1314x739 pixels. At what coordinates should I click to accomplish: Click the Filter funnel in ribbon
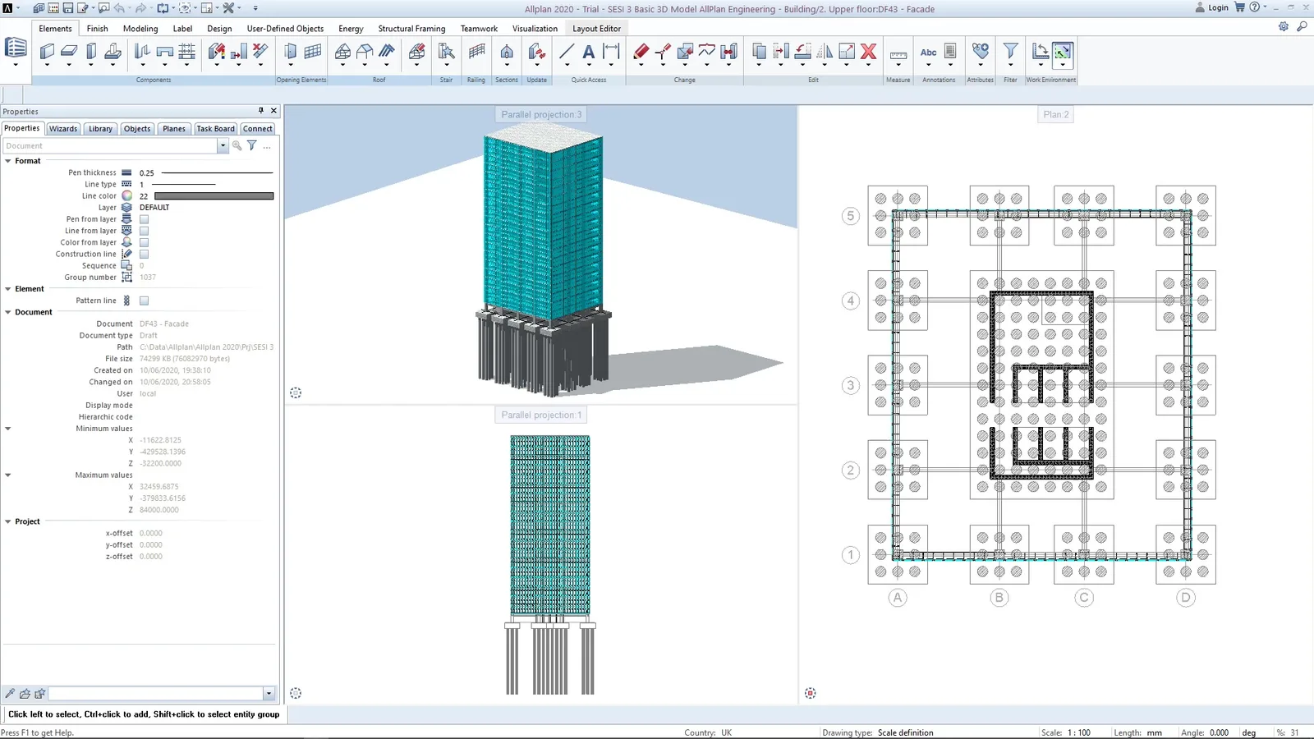tap(1011, 52)
